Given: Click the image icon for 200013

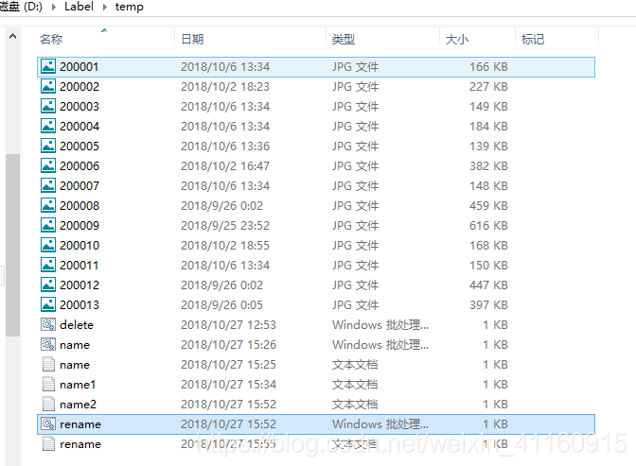Looking at the screenshot, I should (48, 304).
